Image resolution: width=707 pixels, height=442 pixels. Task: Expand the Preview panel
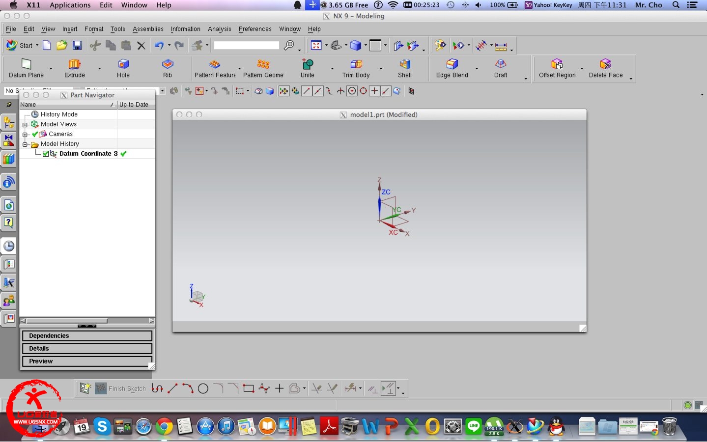point(87,361)
